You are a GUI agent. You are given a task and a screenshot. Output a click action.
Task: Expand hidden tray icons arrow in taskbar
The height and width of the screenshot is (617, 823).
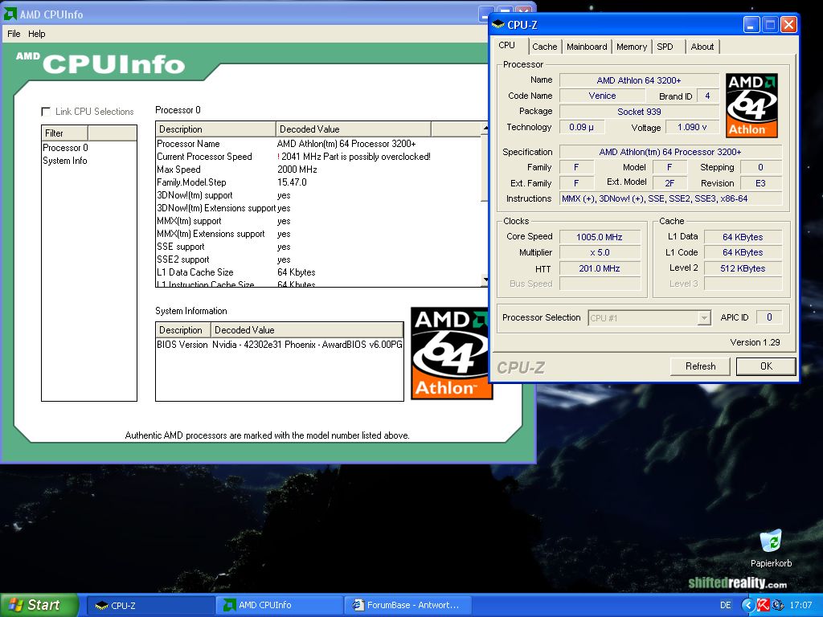point(748,605)
